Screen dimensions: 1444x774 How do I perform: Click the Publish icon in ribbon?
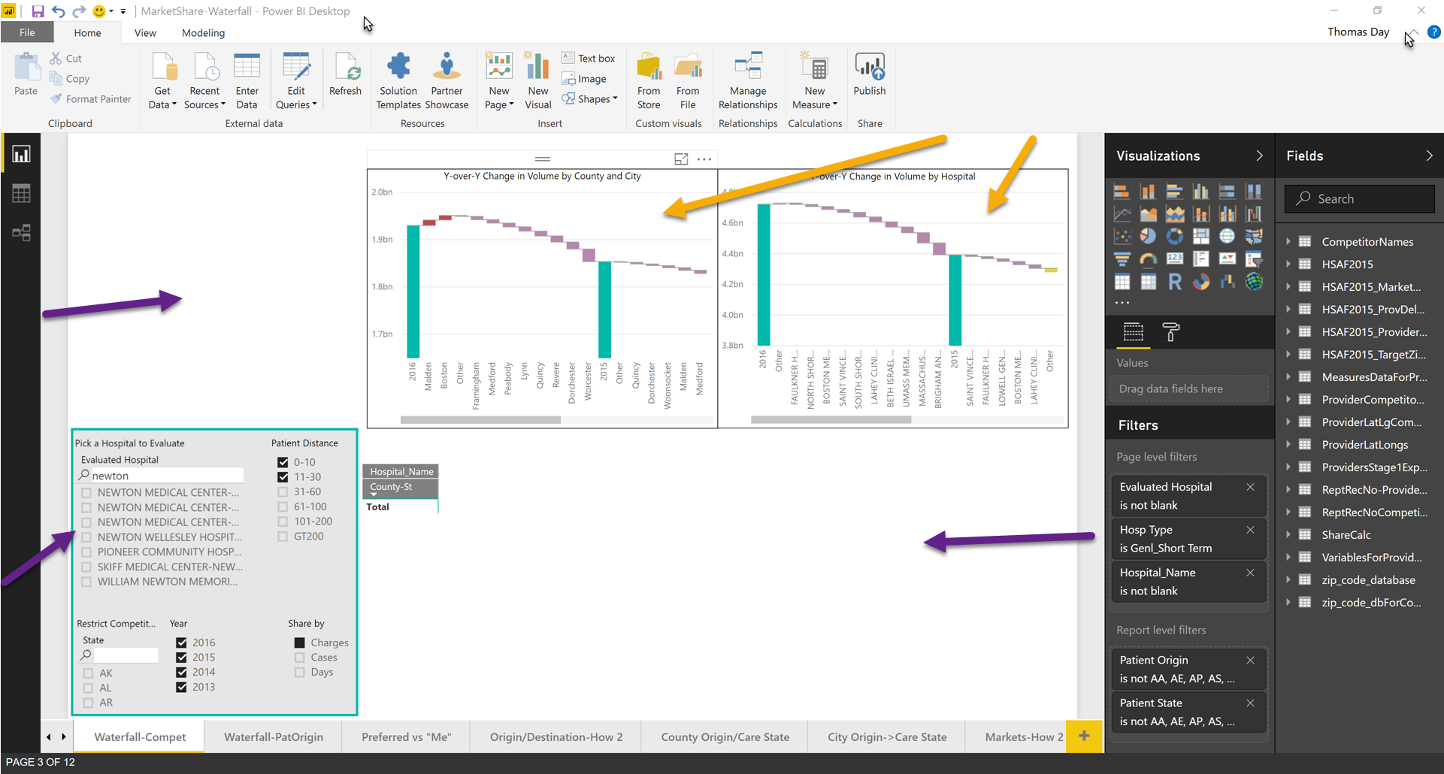pyautogui.click(x=869, y=68)
